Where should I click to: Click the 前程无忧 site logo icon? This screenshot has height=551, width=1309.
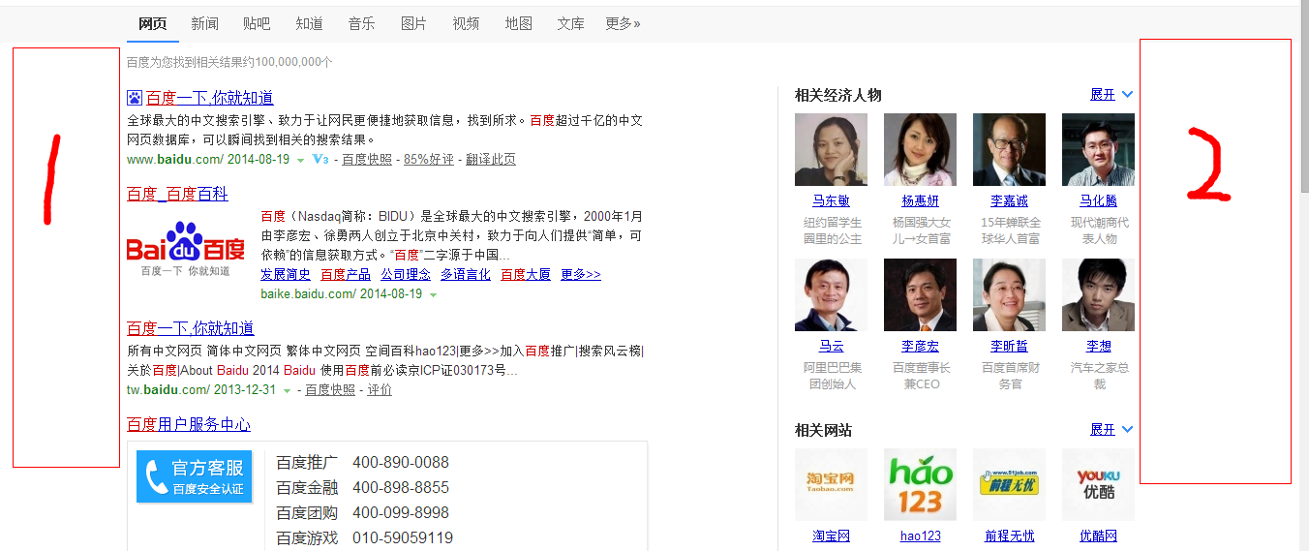click(x=1009, y=484)
